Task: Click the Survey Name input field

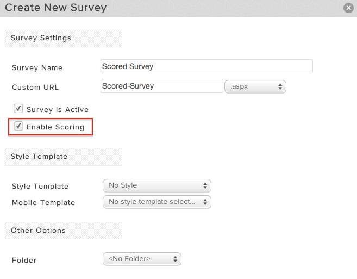Action: tap(206, 66)
